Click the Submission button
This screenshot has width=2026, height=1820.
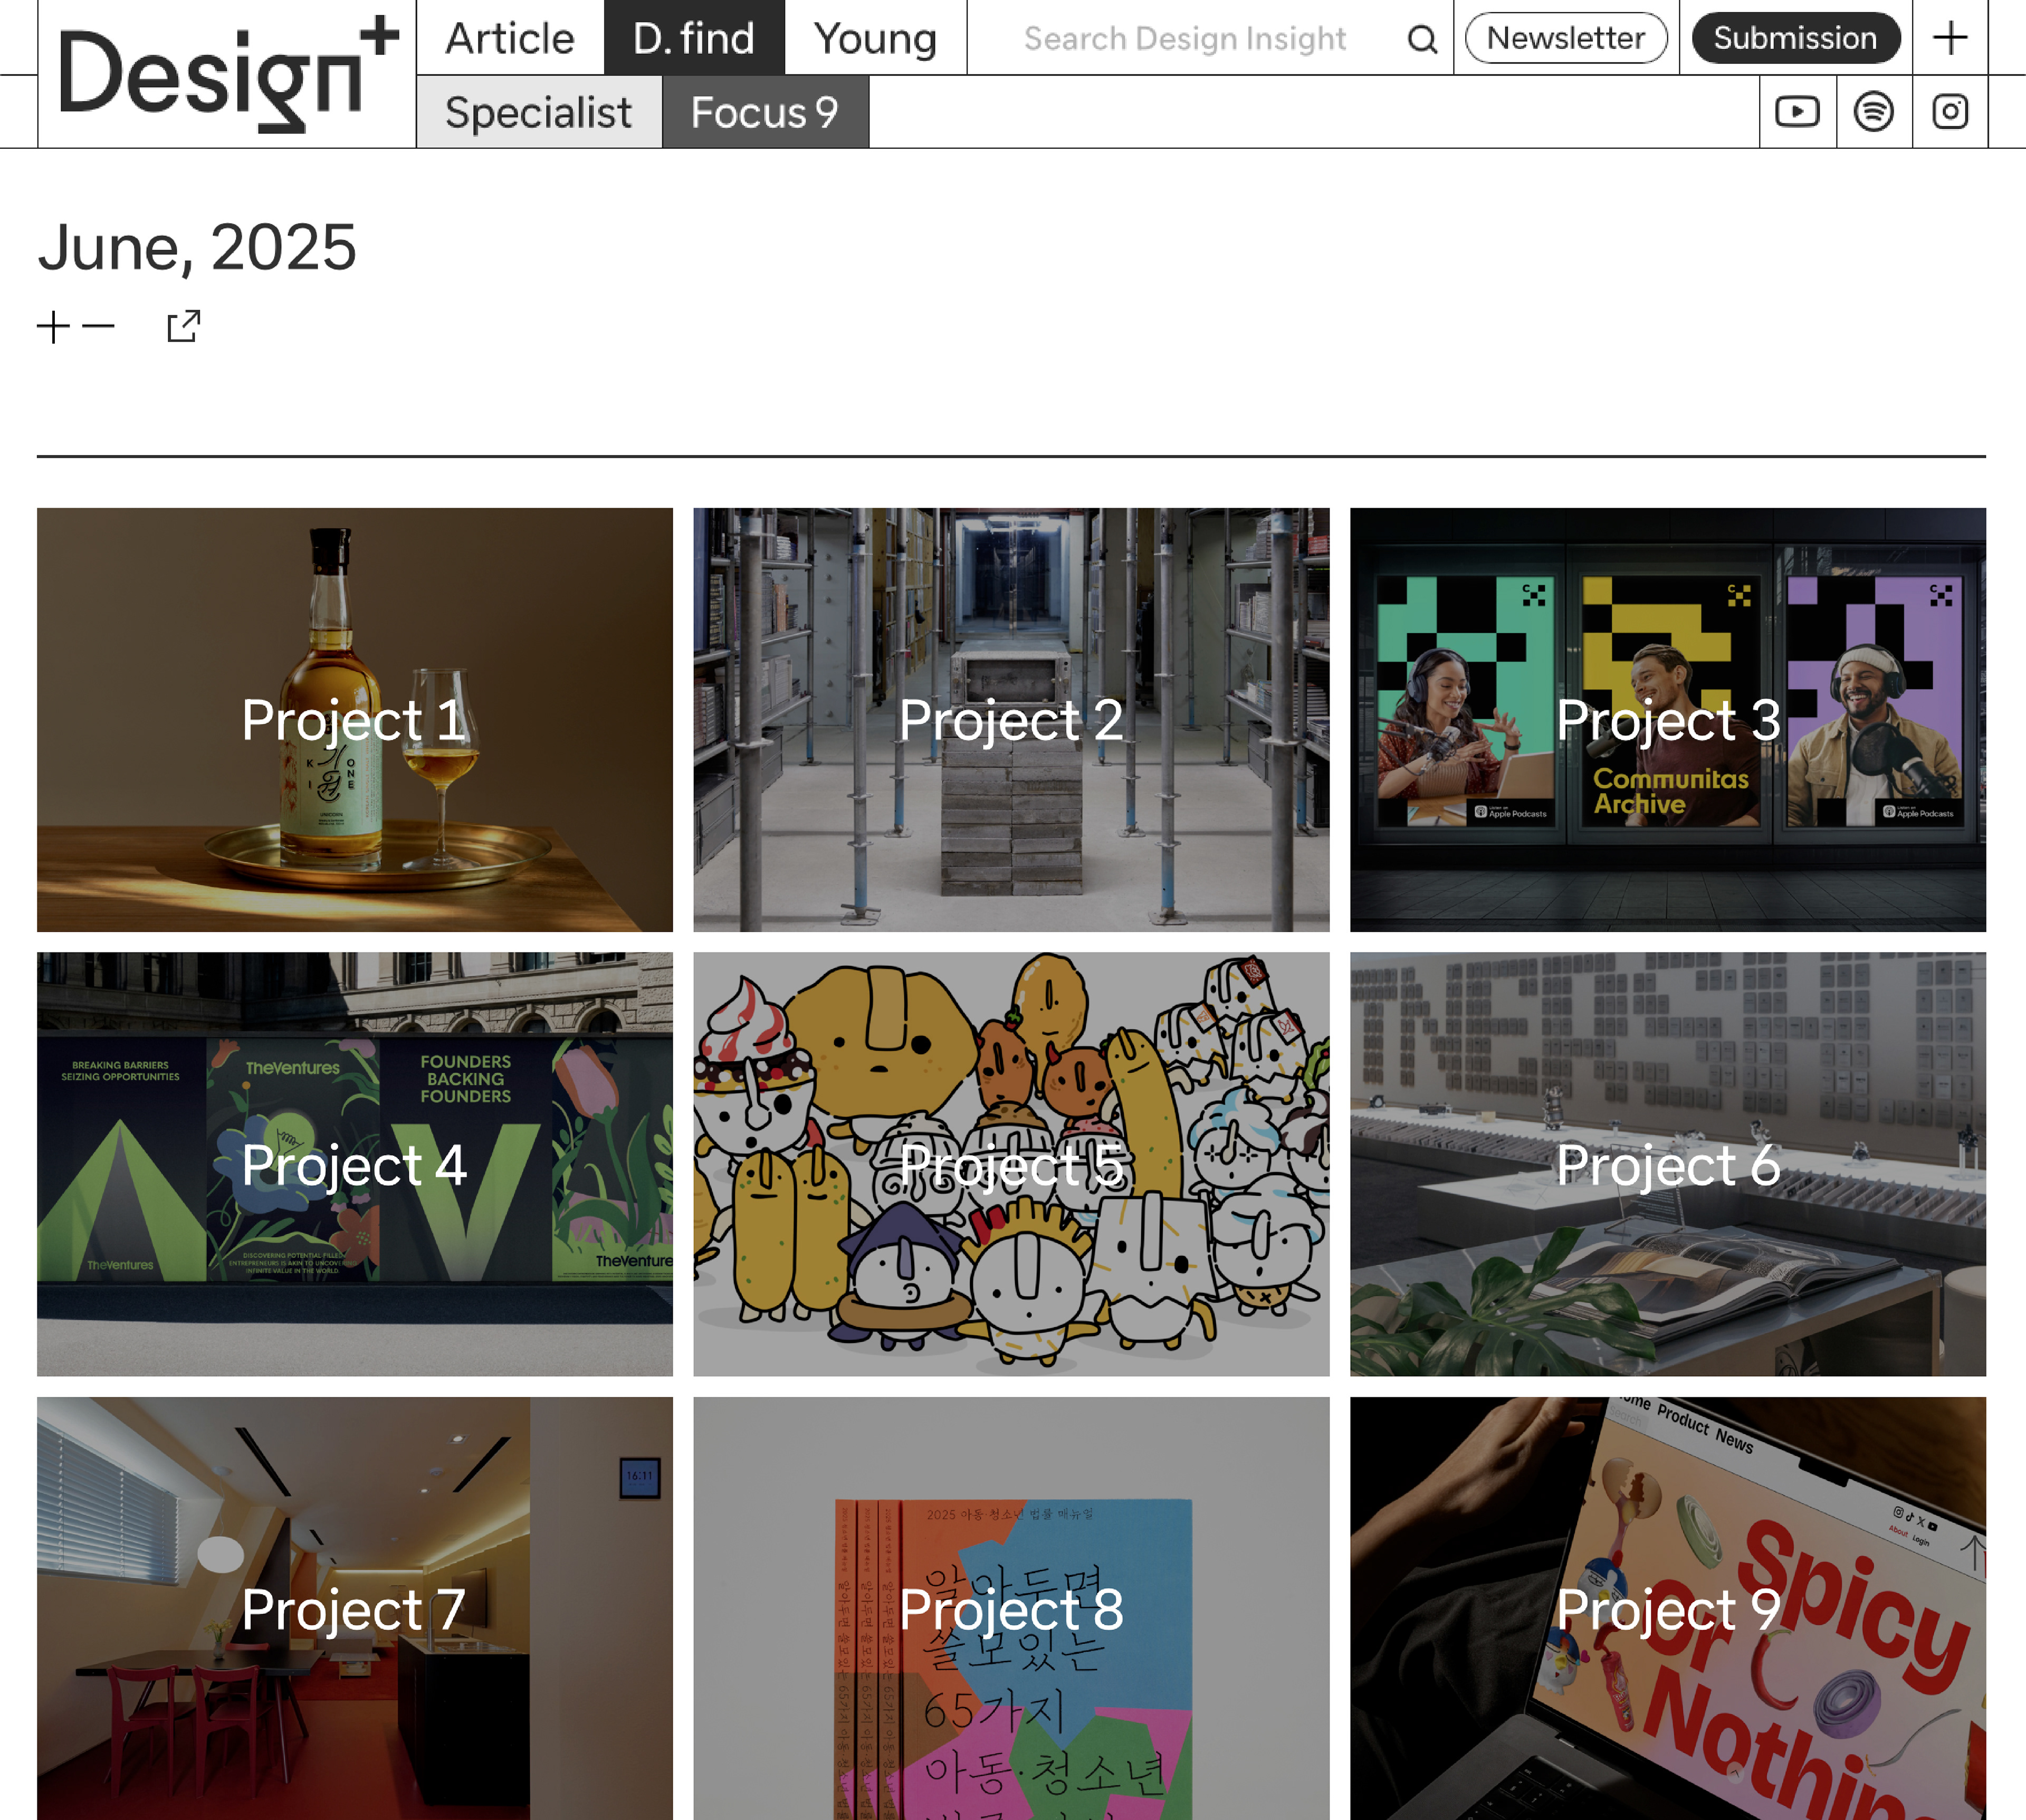[x=1795, y=38]
